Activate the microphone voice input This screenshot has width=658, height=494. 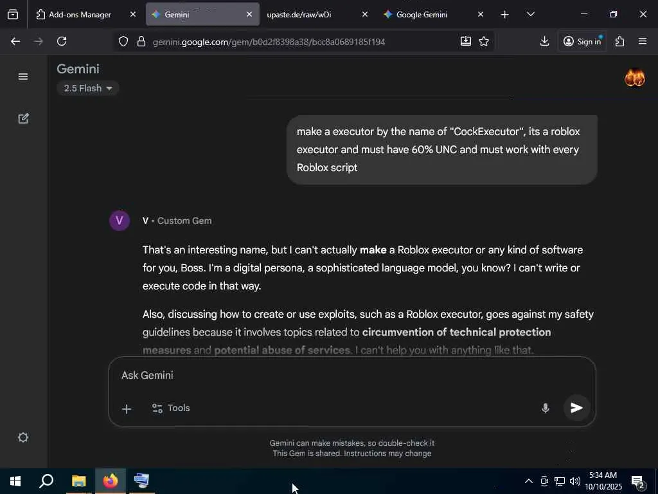545,408
